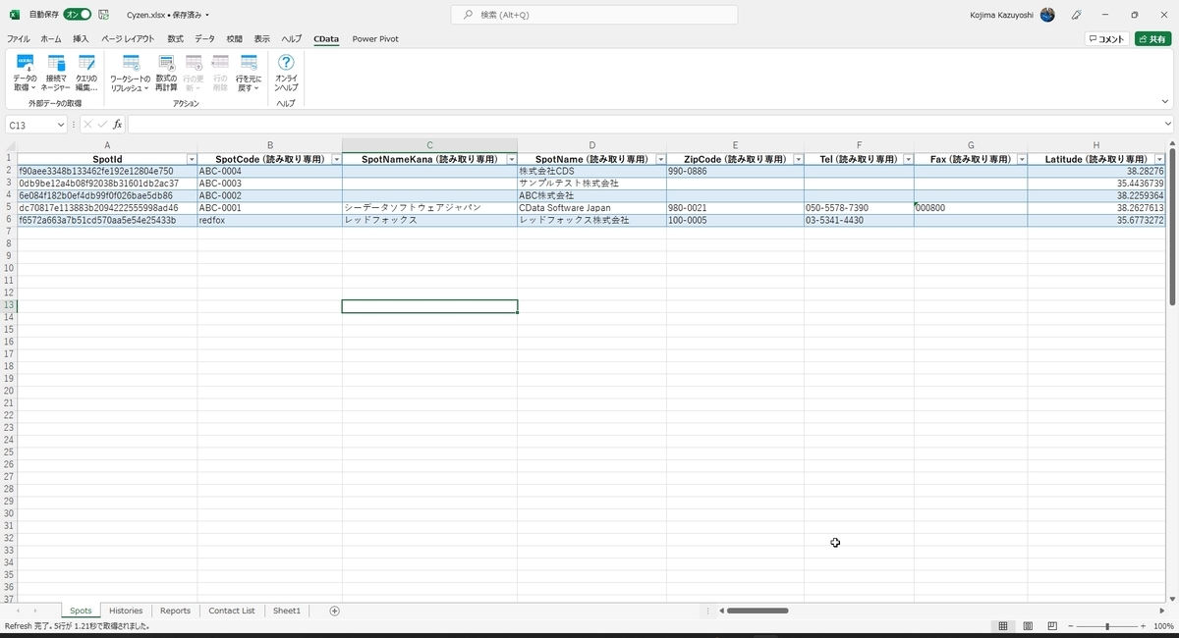
Task: Switch to Page Layout view in status bar
Action: 1028,626
